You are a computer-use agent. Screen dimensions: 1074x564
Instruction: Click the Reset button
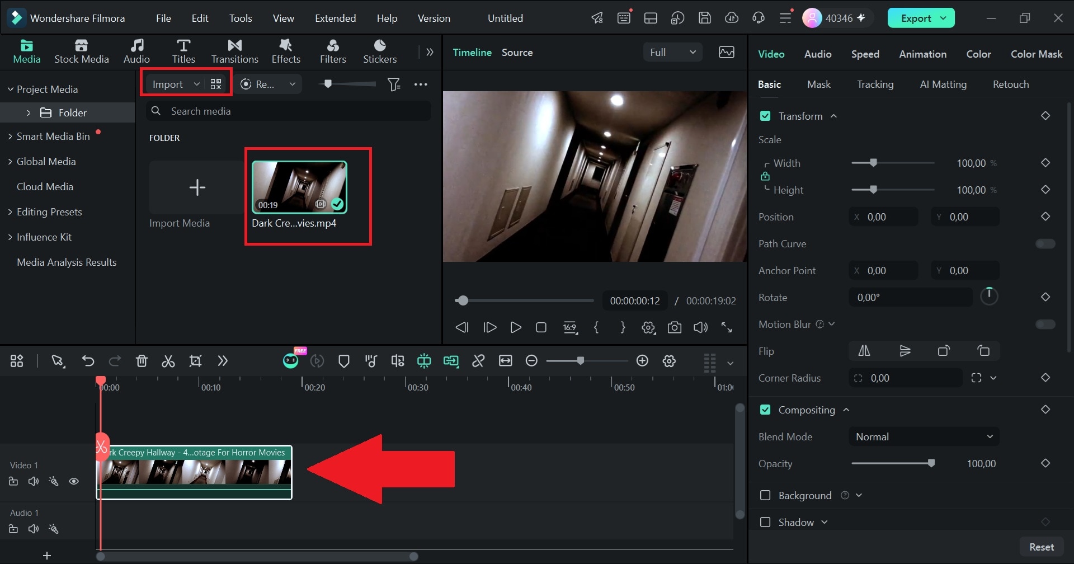click(1042, 547)
